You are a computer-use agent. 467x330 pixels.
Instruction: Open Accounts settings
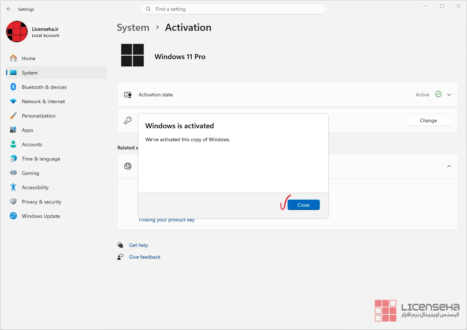tap(56, 144)
